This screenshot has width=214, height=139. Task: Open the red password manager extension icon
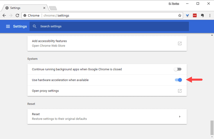tap(195, 16)
